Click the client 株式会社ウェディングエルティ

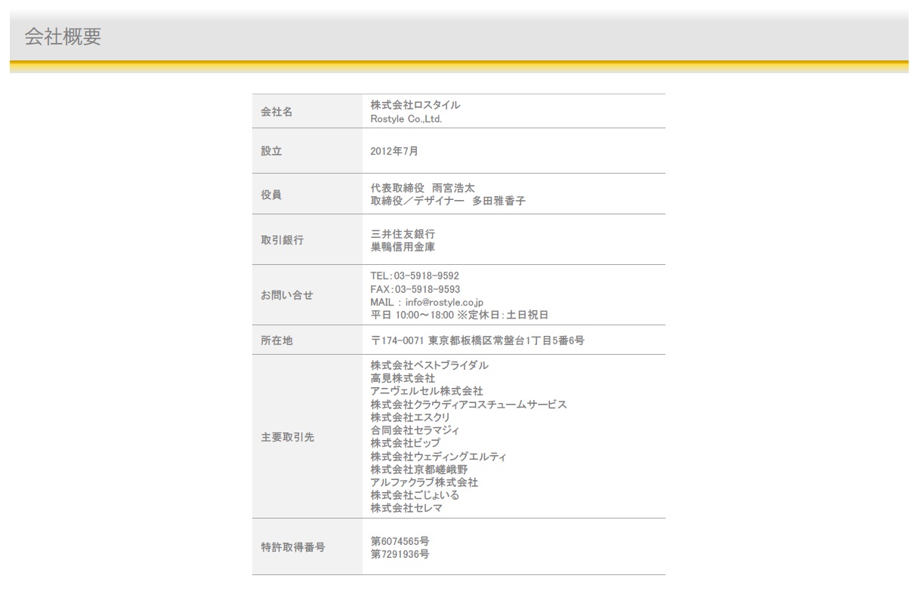(439, 457)
